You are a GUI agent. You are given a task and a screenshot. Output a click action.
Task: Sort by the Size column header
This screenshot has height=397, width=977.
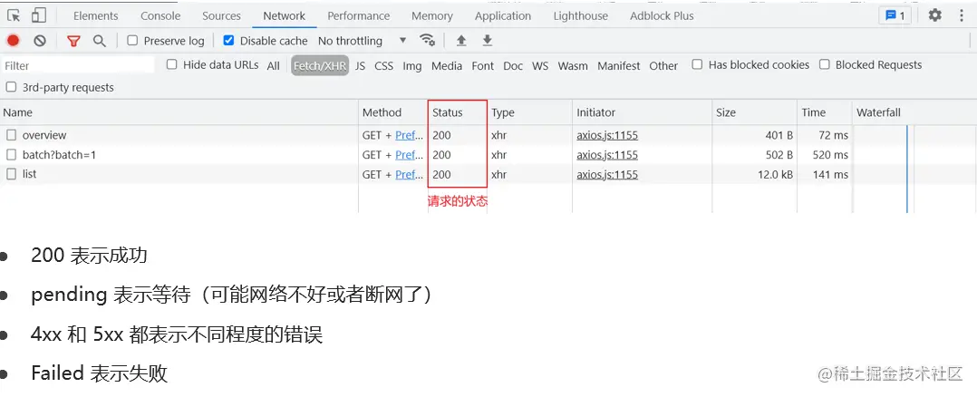coord(755,112)
